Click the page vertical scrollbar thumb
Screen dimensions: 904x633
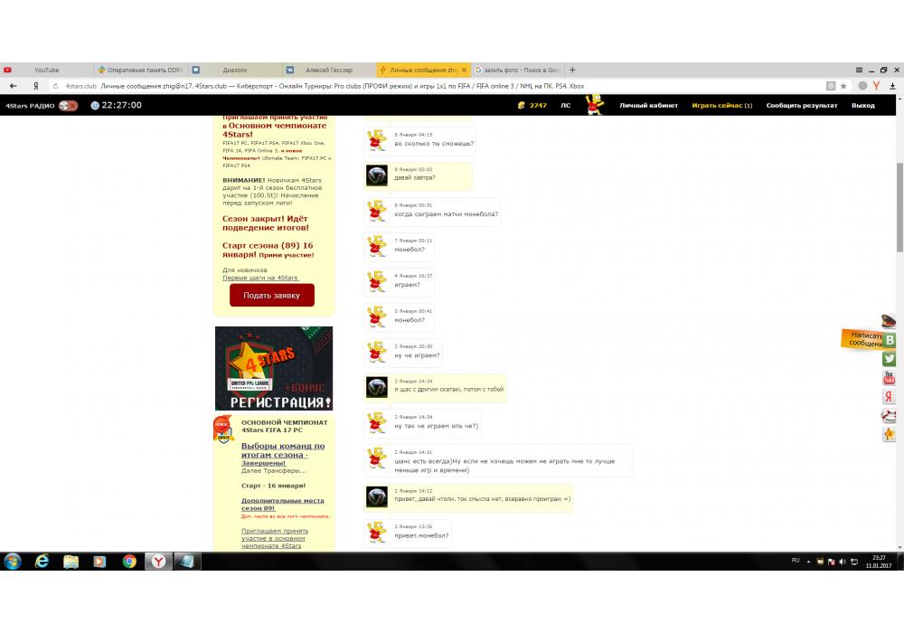pos(899,207)
